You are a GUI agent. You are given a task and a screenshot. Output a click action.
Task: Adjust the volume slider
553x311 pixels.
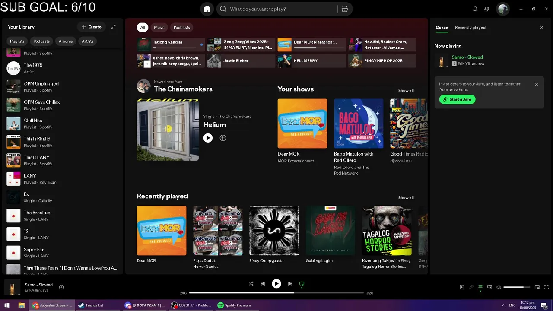pos(517,287)
